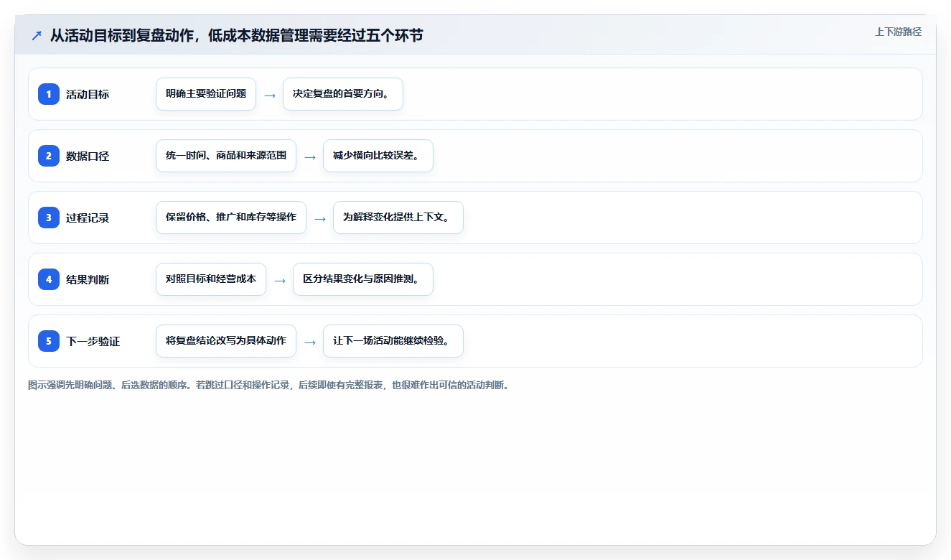Click the 对照目标和经营成本 box
Screen dimensions: 951x560
[211, 279]
